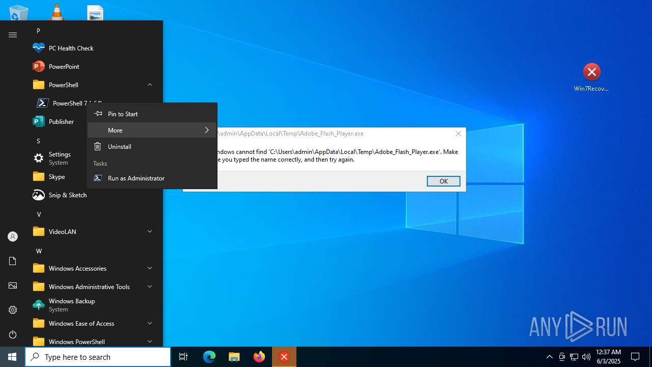Launch Firefox from taskbar
The image size is (652, 367).
[259, 357]
